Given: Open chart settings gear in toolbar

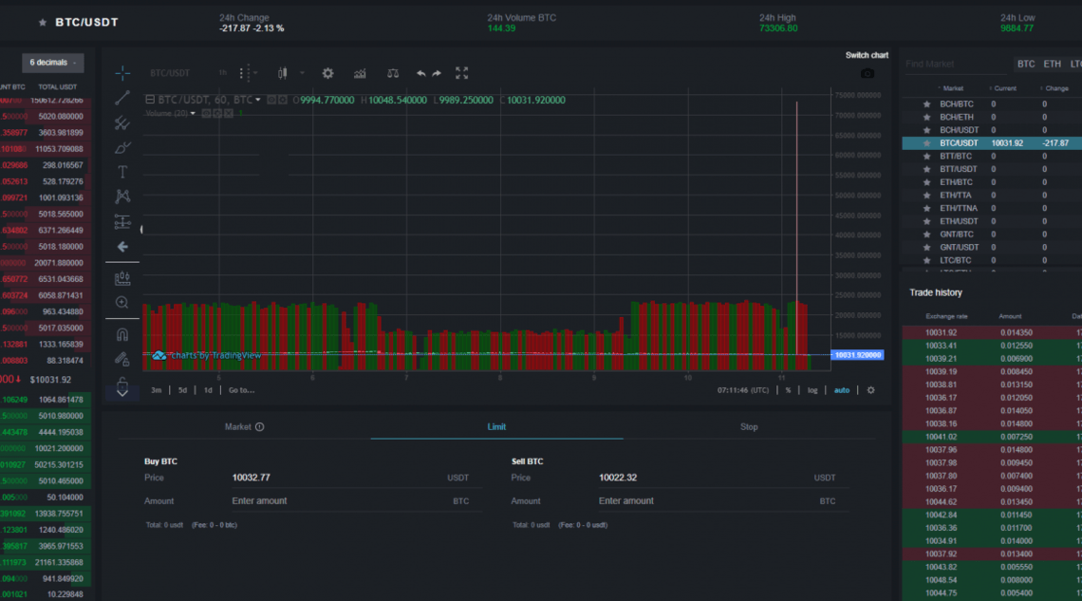Looking at the screenshot, I should click(x=327, y=73).
